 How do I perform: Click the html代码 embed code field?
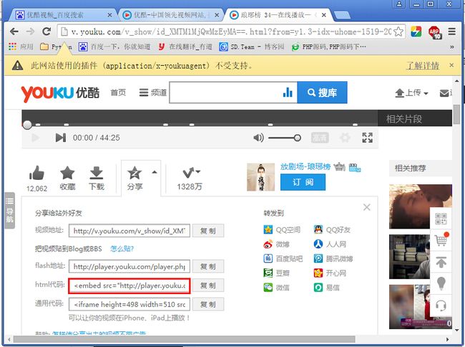129,286
